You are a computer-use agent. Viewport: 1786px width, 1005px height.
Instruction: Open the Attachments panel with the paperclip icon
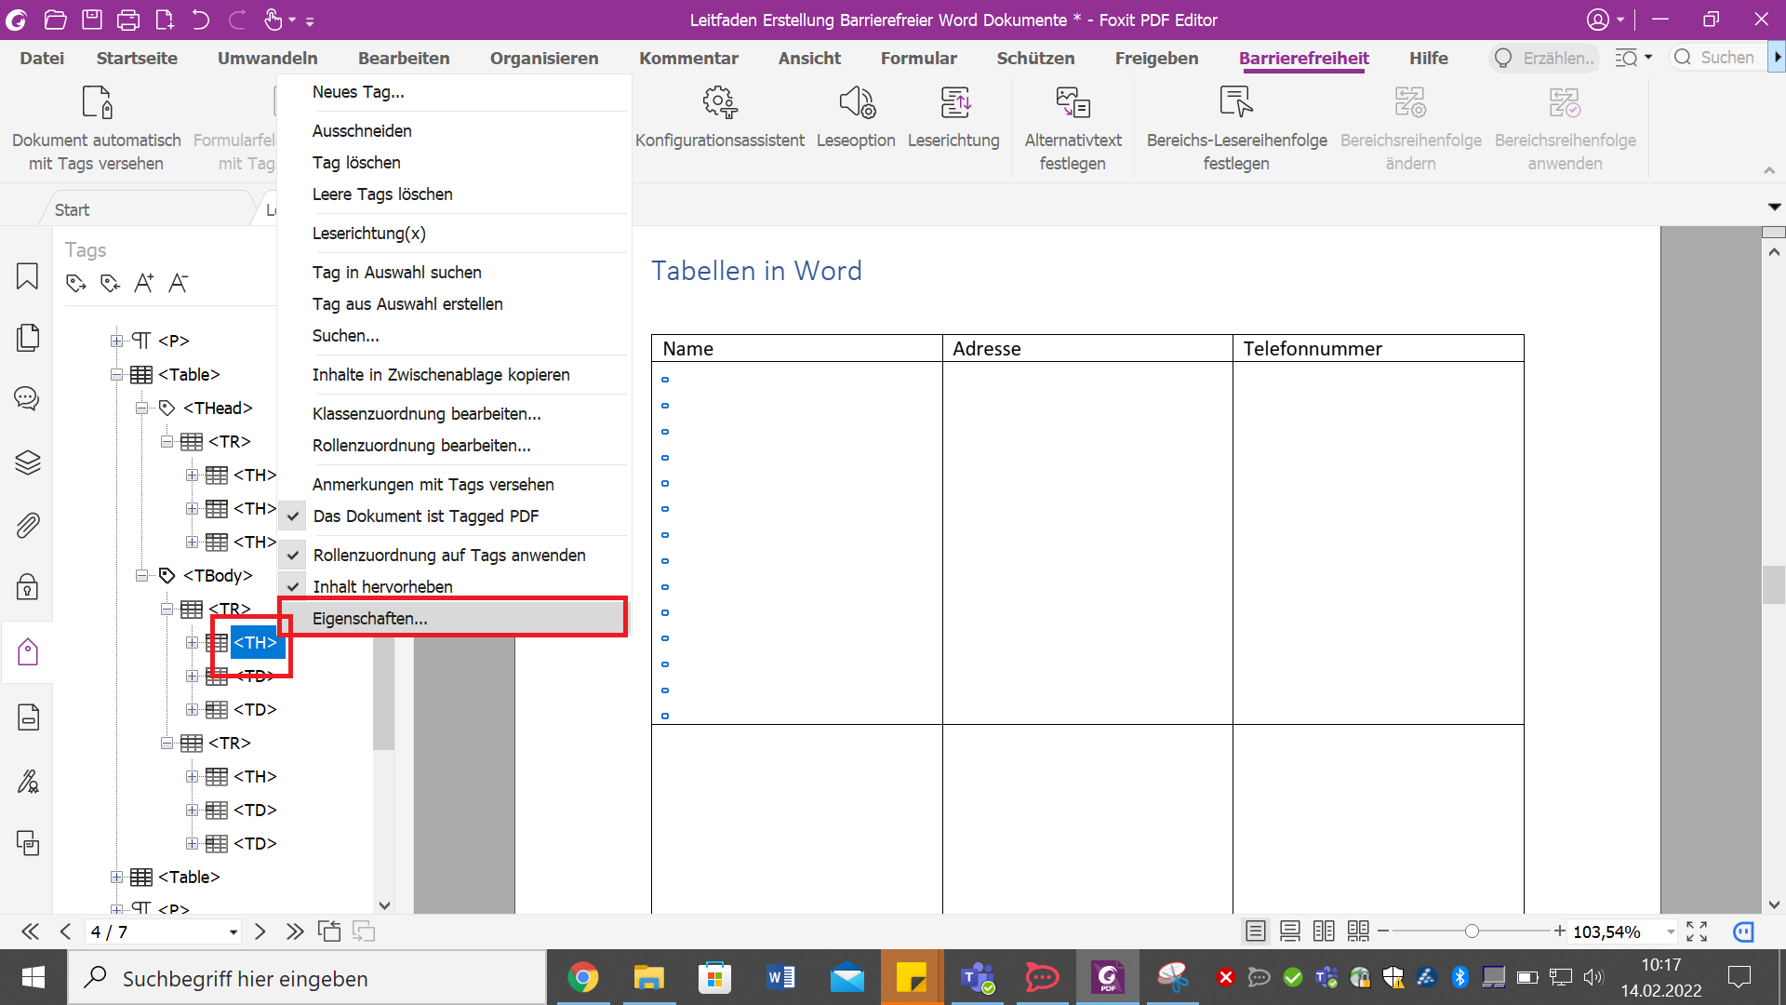tap(27, 525)
